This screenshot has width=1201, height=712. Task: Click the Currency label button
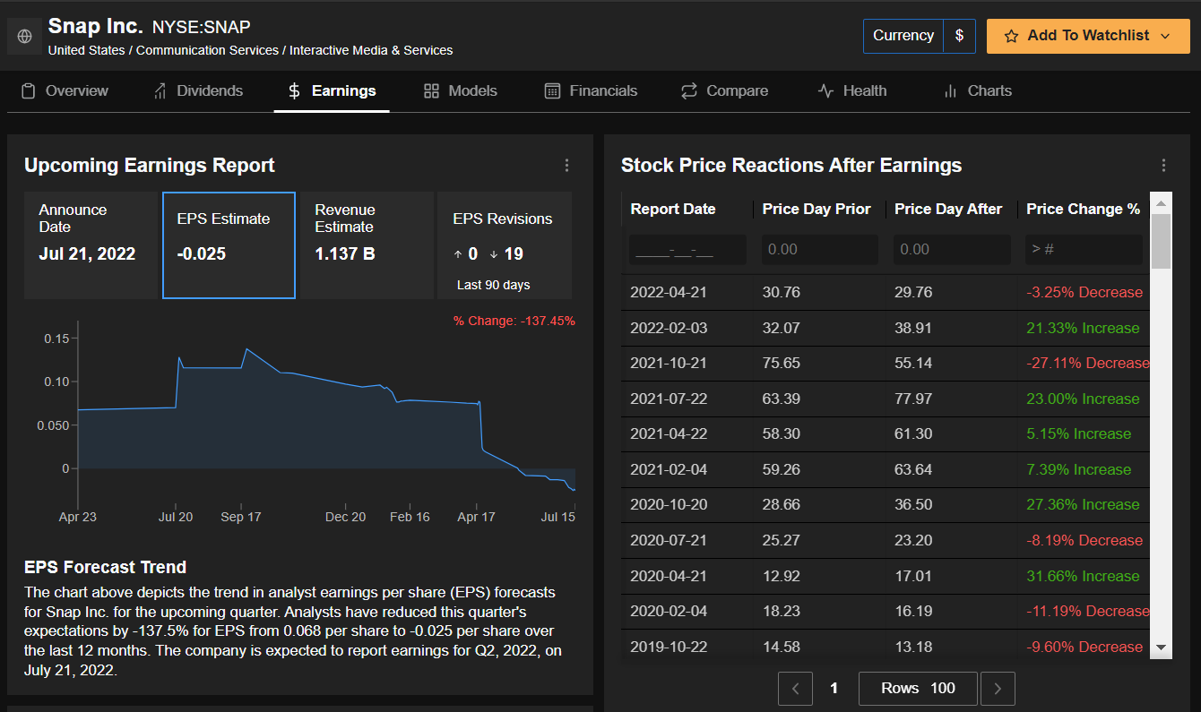coord(903,36)
